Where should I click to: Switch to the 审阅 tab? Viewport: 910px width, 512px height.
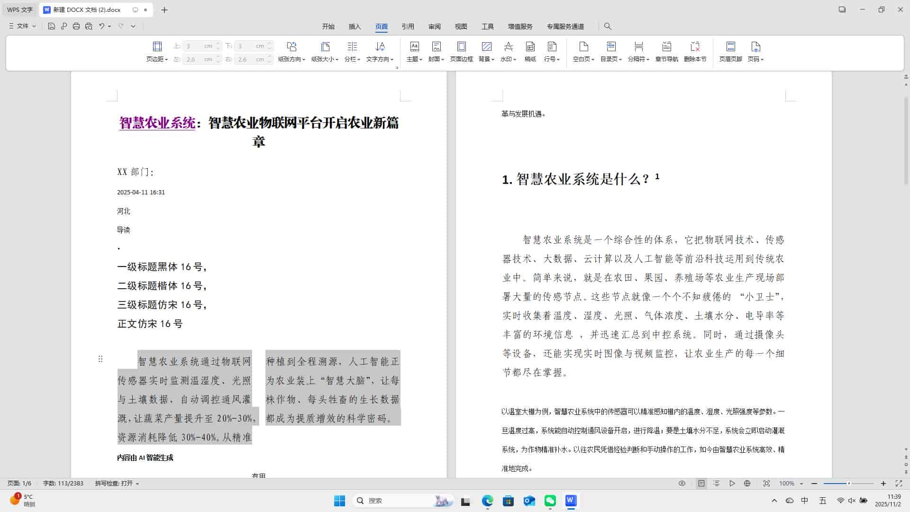click(434, 27)
